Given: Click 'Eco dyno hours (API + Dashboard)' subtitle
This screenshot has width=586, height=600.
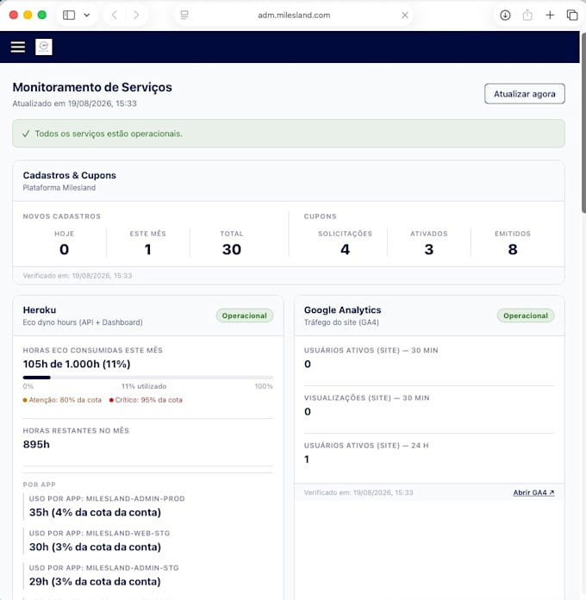Looking at the screenshot, I should point(83,322).
